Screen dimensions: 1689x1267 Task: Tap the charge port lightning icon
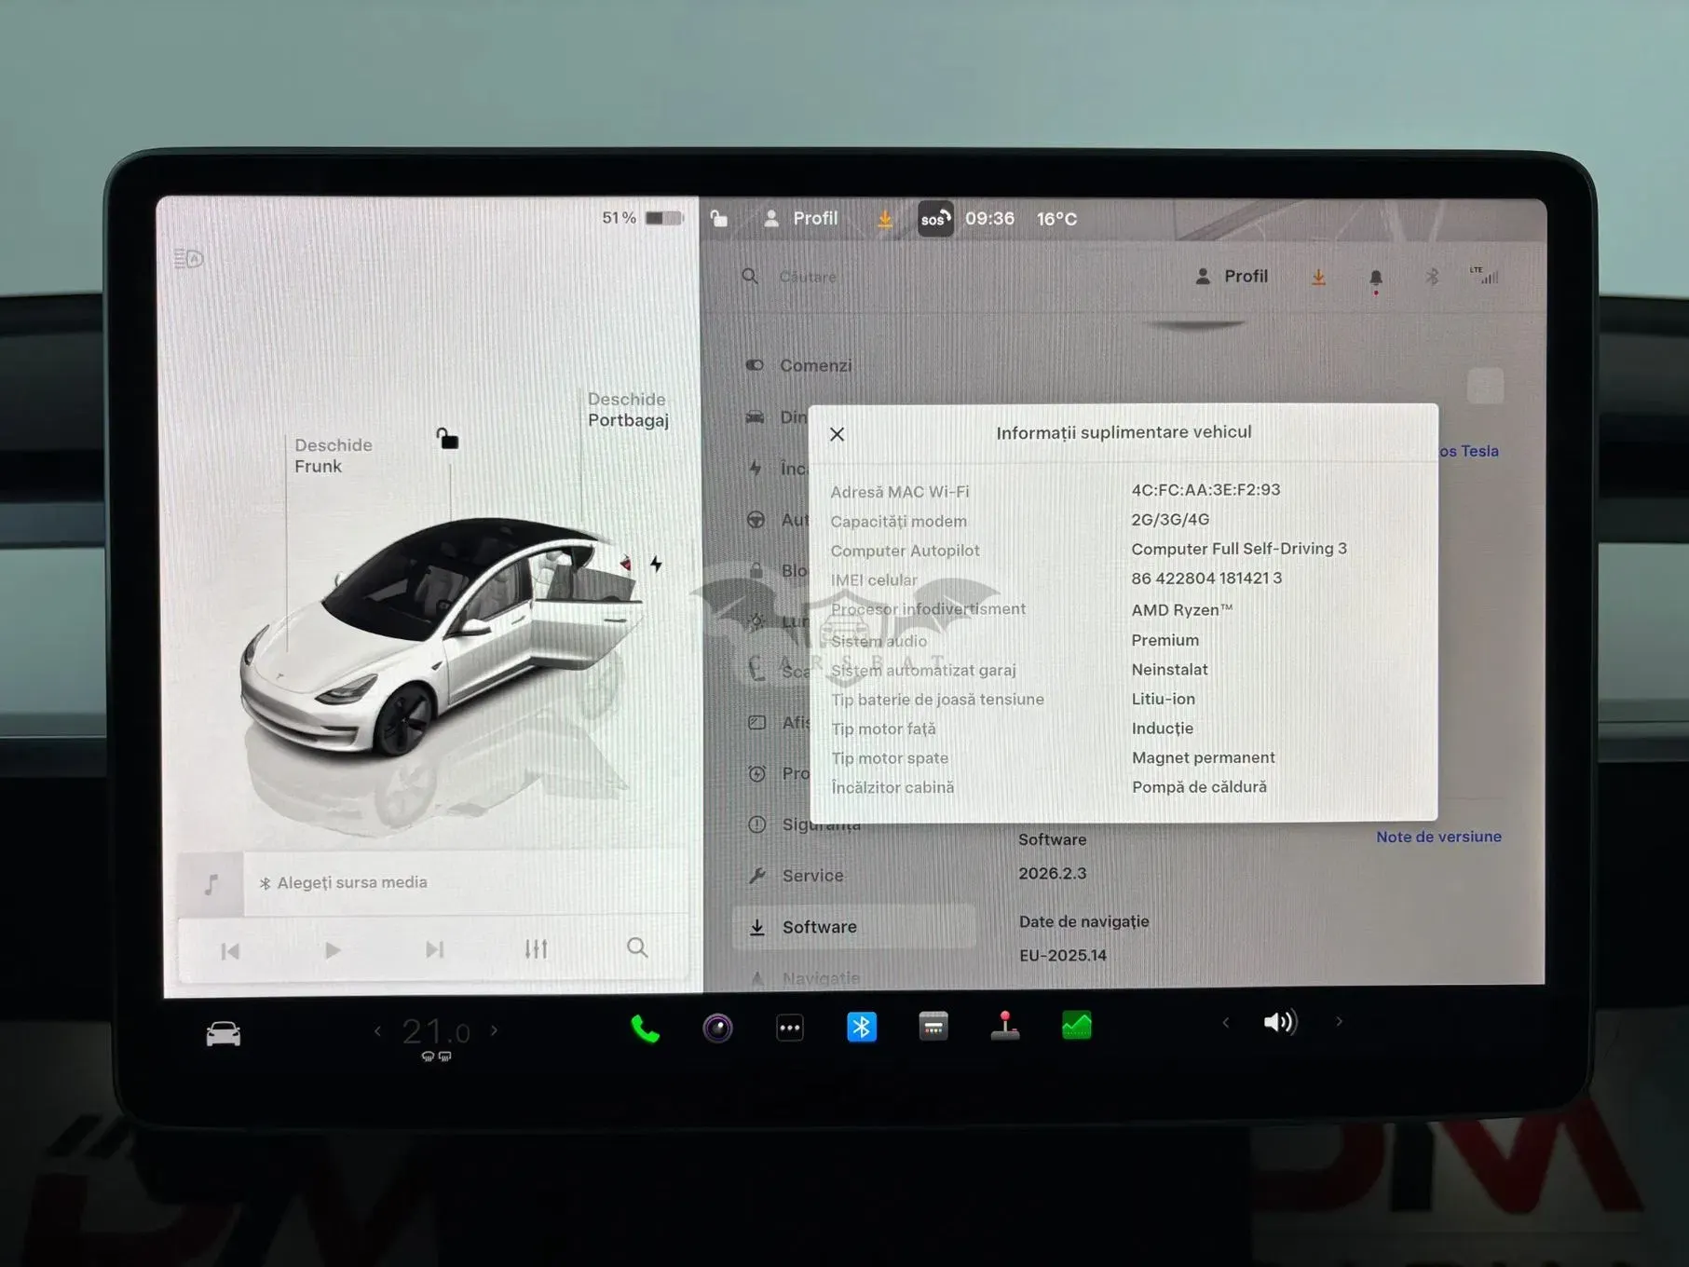[x=657, y=565]
